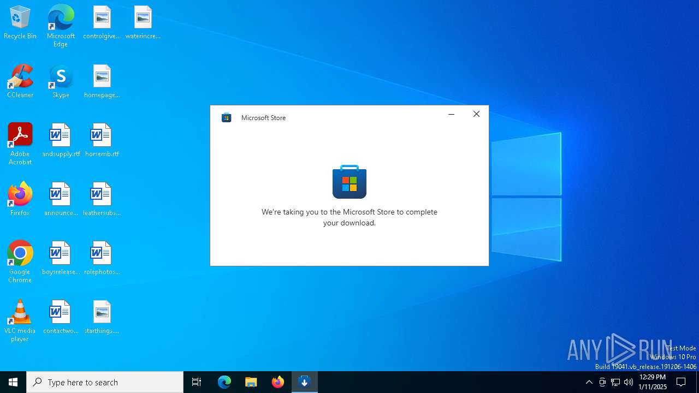
Task: Click the Microsoft Store title bar icon
Action: (227, 117)
